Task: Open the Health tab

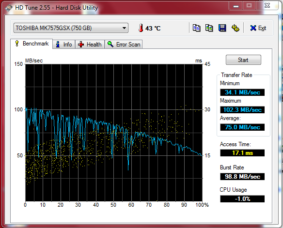Action: 90,45
